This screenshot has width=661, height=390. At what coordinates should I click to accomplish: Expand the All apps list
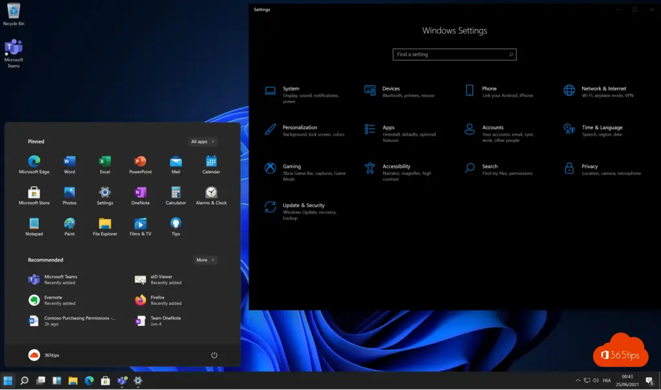pyautogui.click(x=203, y=141)
